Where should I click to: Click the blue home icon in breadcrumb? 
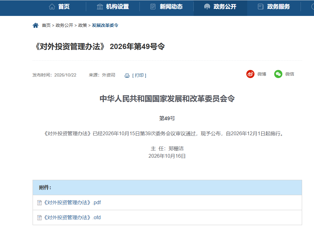tap(35, 25)
